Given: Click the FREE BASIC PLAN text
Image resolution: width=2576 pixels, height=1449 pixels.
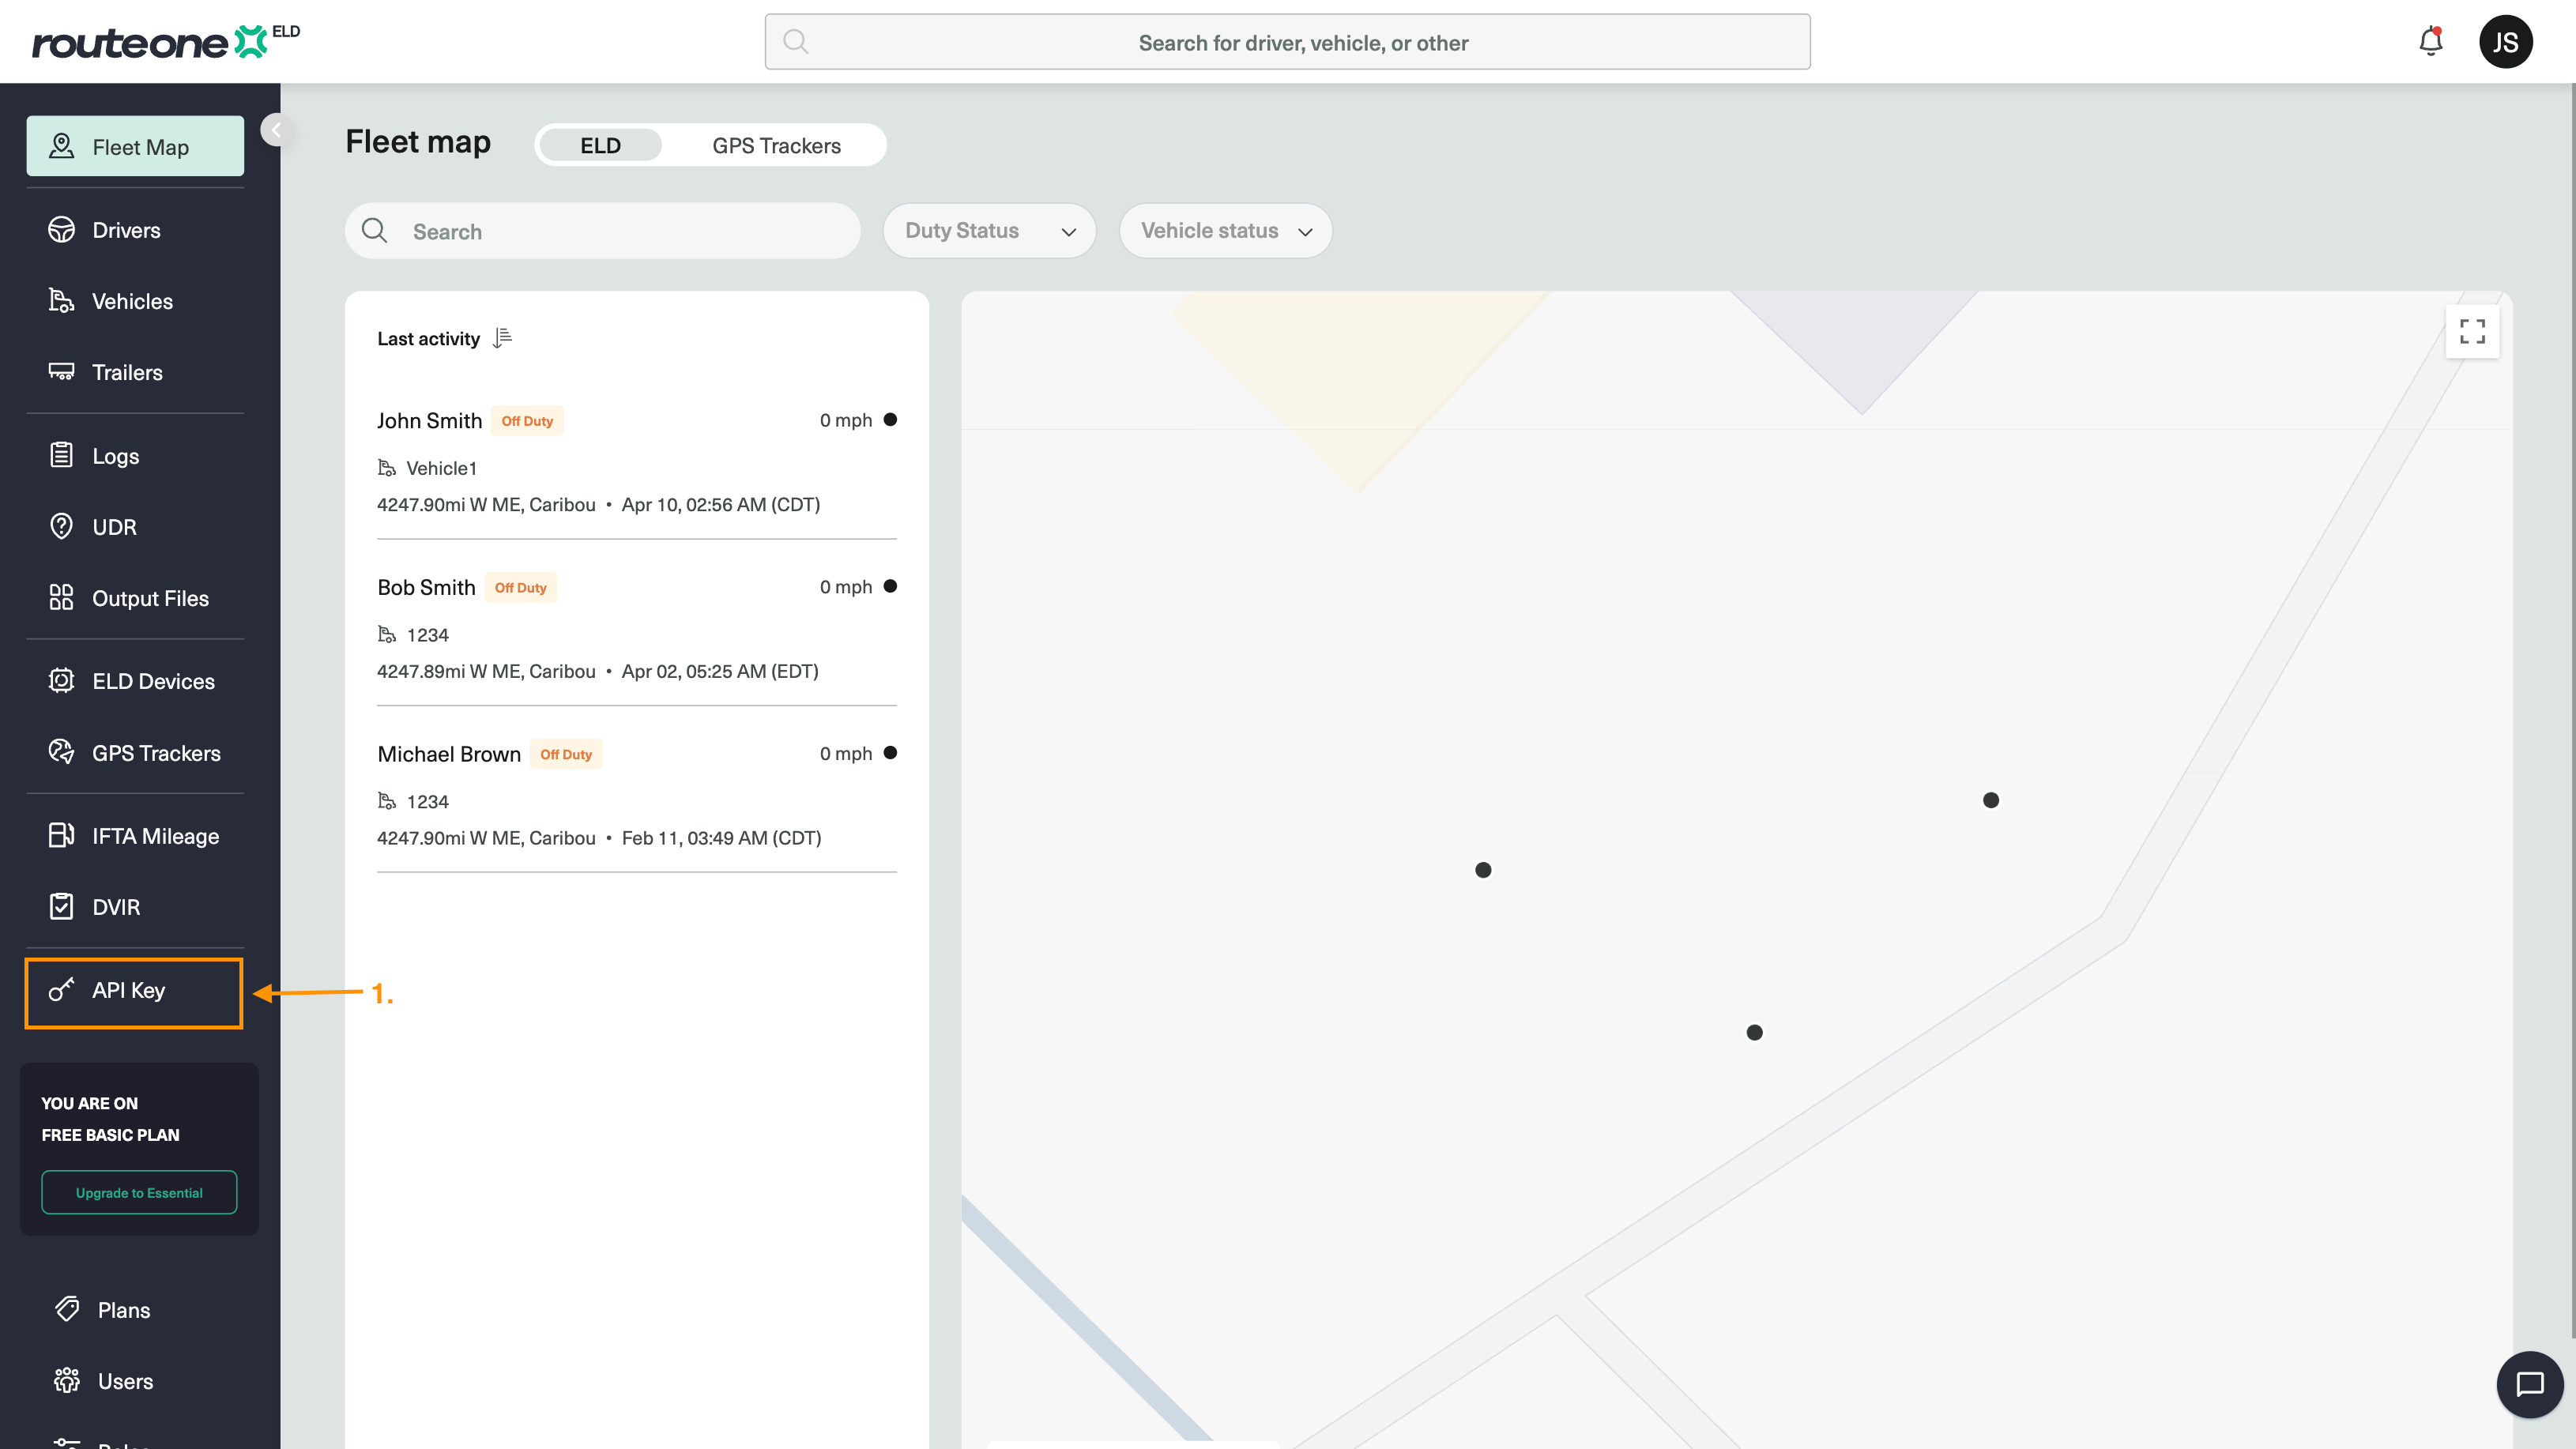Looking at the screenshot, I should [110, 1134].
